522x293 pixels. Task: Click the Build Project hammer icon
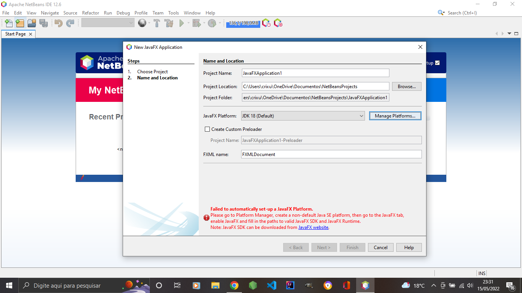(157, 23)
